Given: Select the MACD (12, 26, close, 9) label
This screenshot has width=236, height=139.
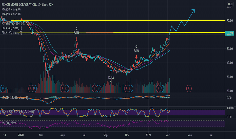Looking at the screenshot, I should (x=15, y=98).
